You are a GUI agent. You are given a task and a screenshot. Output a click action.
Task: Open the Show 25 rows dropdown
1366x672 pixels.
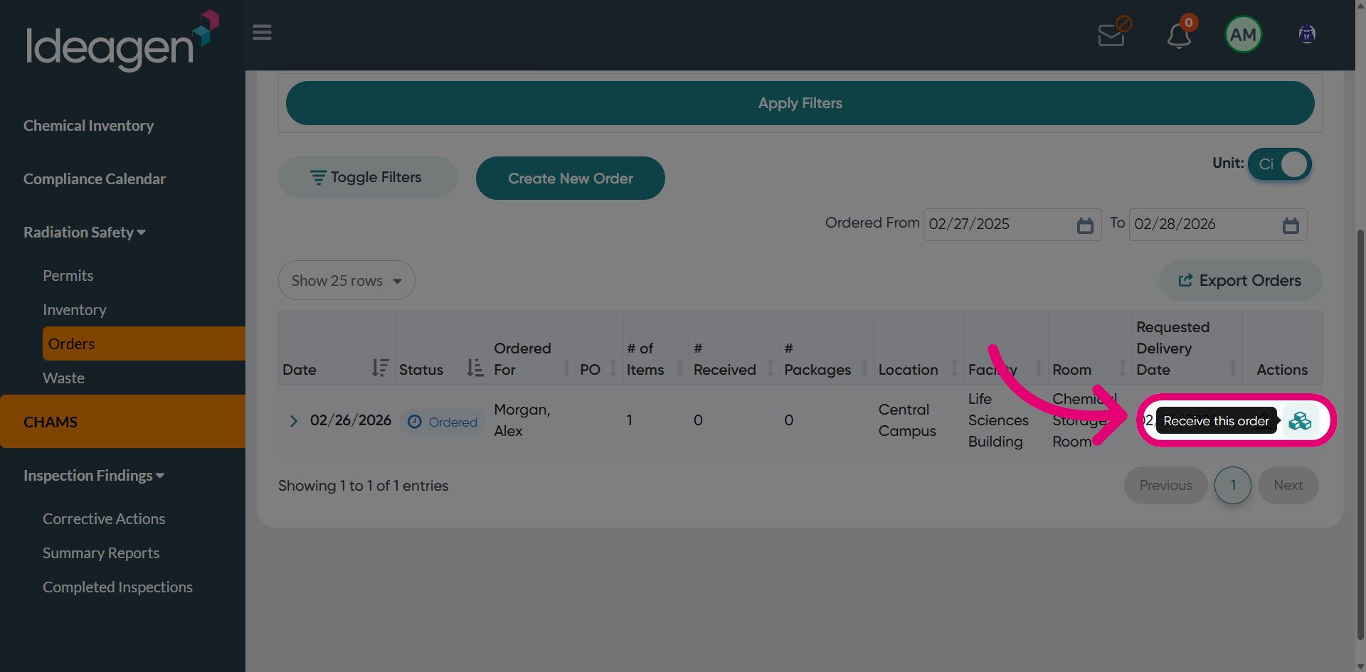click(x=346, y=280)
